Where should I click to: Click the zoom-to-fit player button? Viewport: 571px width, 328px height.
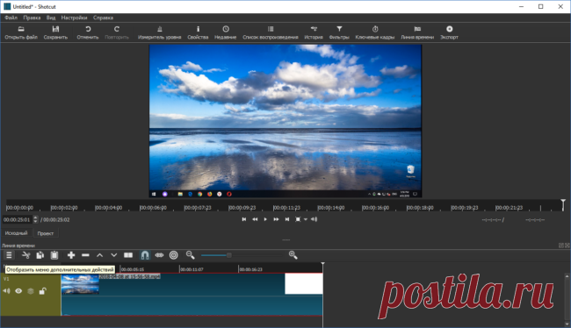[298, 219]
